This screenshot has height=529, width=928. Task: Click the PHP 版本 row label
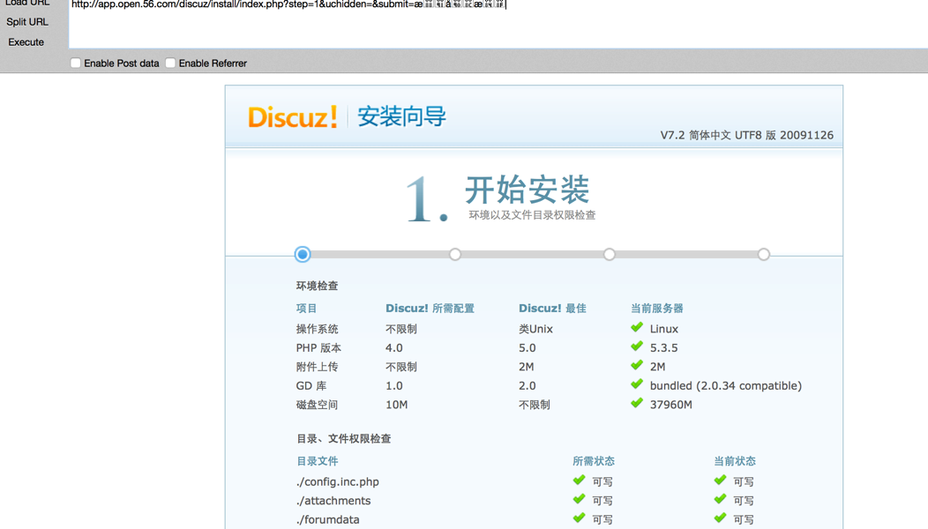tap(318, 348)
